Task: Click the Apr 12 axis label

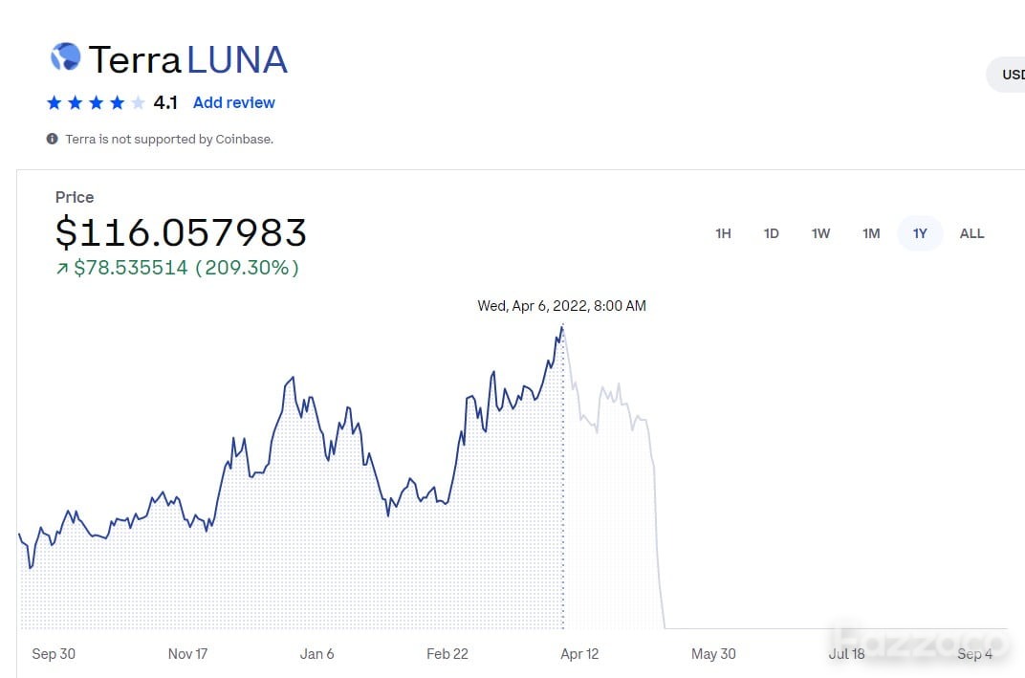Action: tap(579, 654)
